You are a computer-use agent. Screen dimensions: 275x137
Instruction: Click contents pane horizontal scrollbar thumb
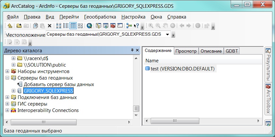175,121
